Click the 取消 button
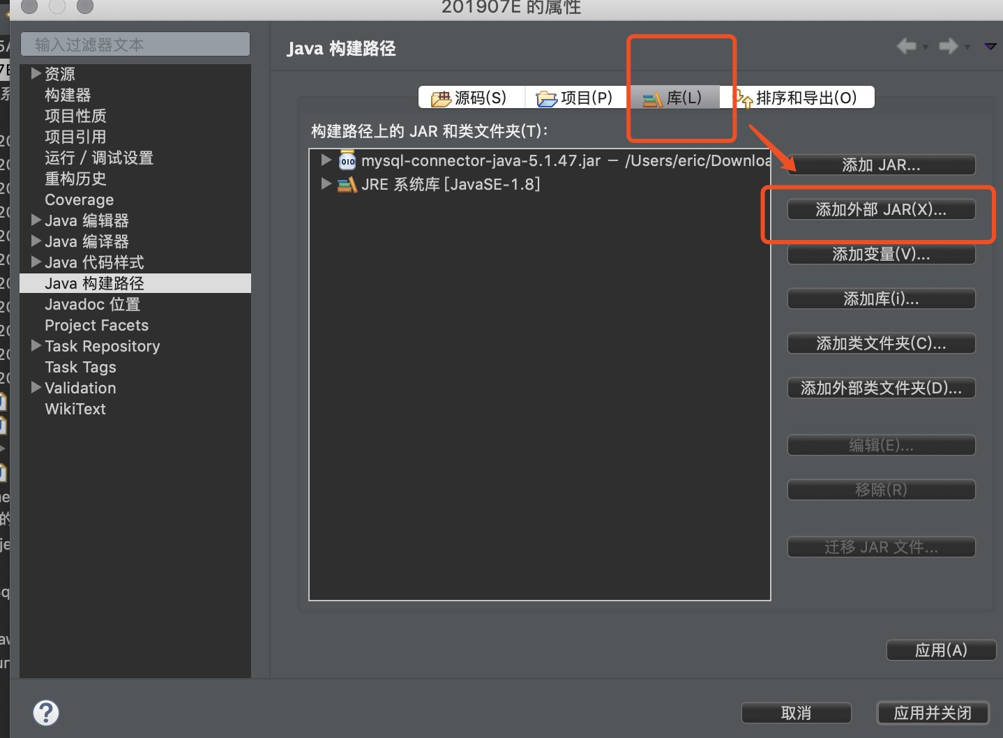 pyautogui.click(x=795, y=713)
